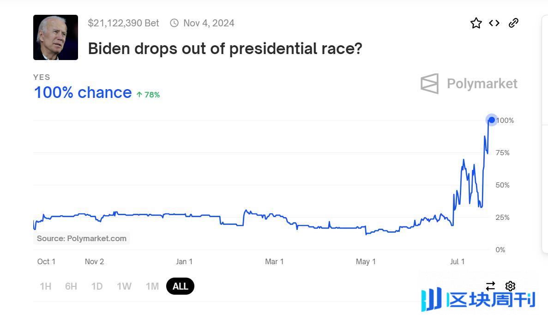Click the market title heading
This screenshot has height=315, width=548.
[x=225, y=48]
